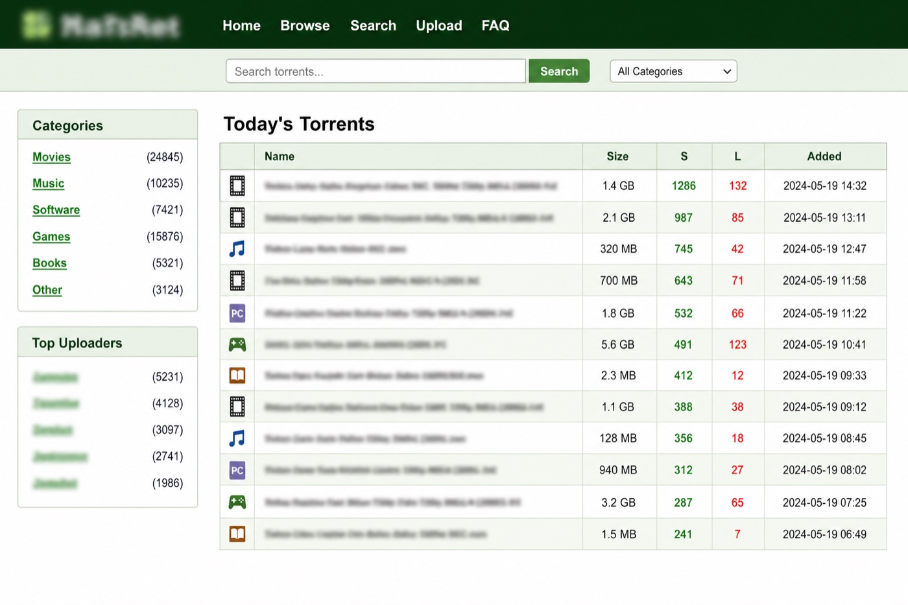The height and width of the screenshot is (605, 908).
Task: Sort by the L leechers column header
Action: pos(737,156)
